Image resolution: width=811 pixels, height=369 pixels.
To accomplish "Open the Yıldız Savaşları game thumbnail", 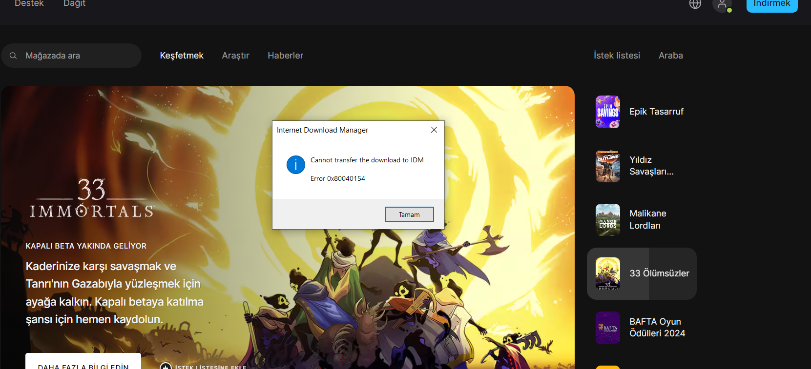I will [608, 166].
